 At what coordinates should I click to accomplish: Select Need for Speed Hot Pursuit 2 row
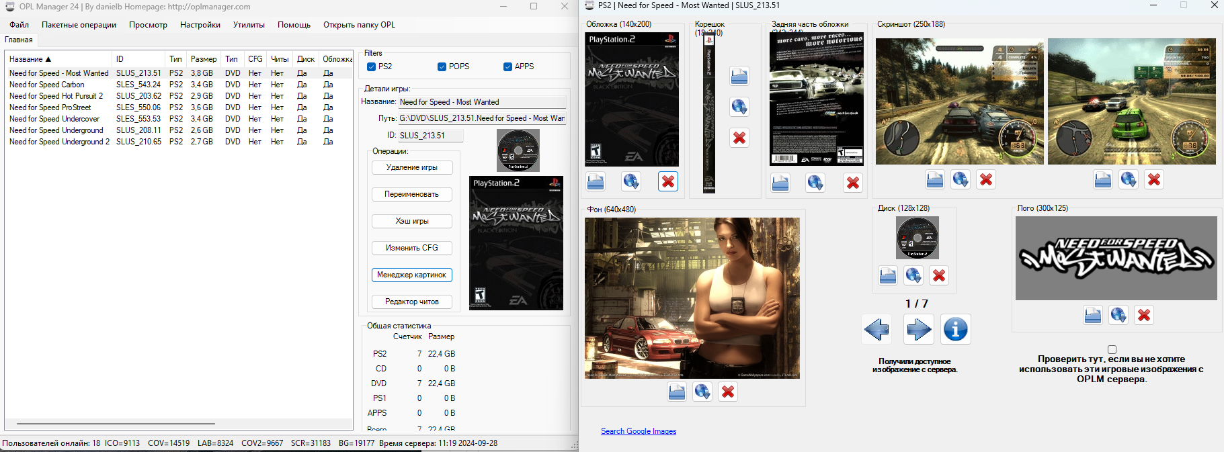point(179,96)
